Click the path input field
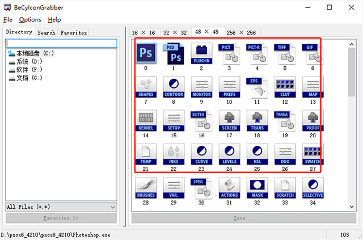 click(x=61, y=43)
